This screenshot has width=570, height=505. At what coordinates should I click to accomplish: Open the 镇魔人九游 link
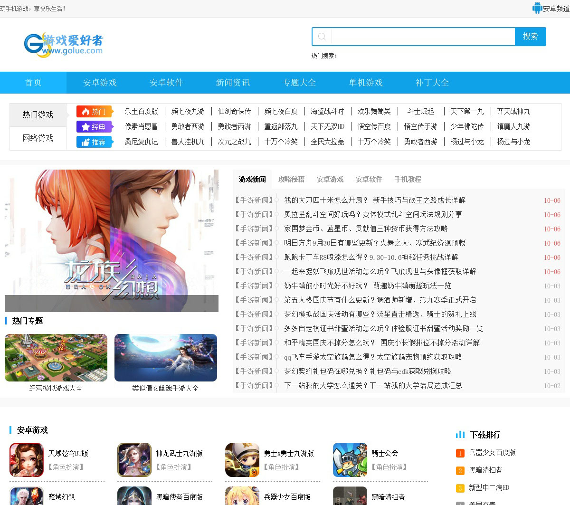tap(513, 126)
